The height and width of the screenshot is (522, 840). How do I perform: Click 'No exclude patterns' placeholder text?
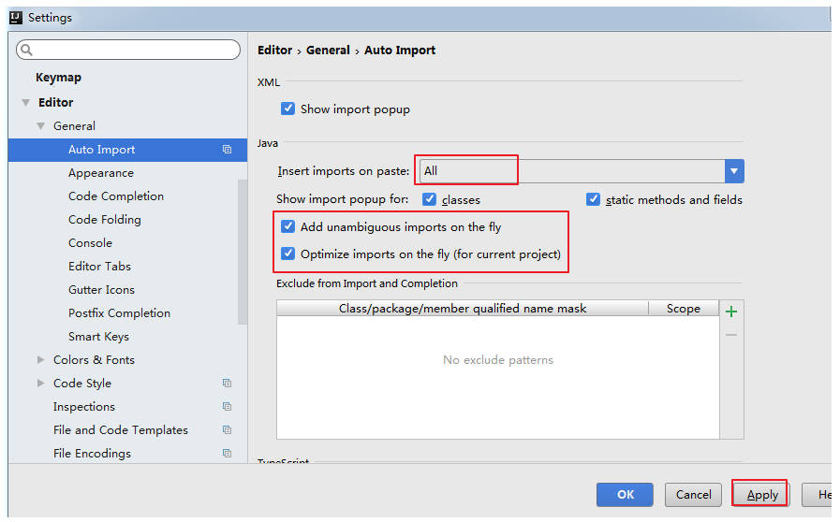[497, 360]
